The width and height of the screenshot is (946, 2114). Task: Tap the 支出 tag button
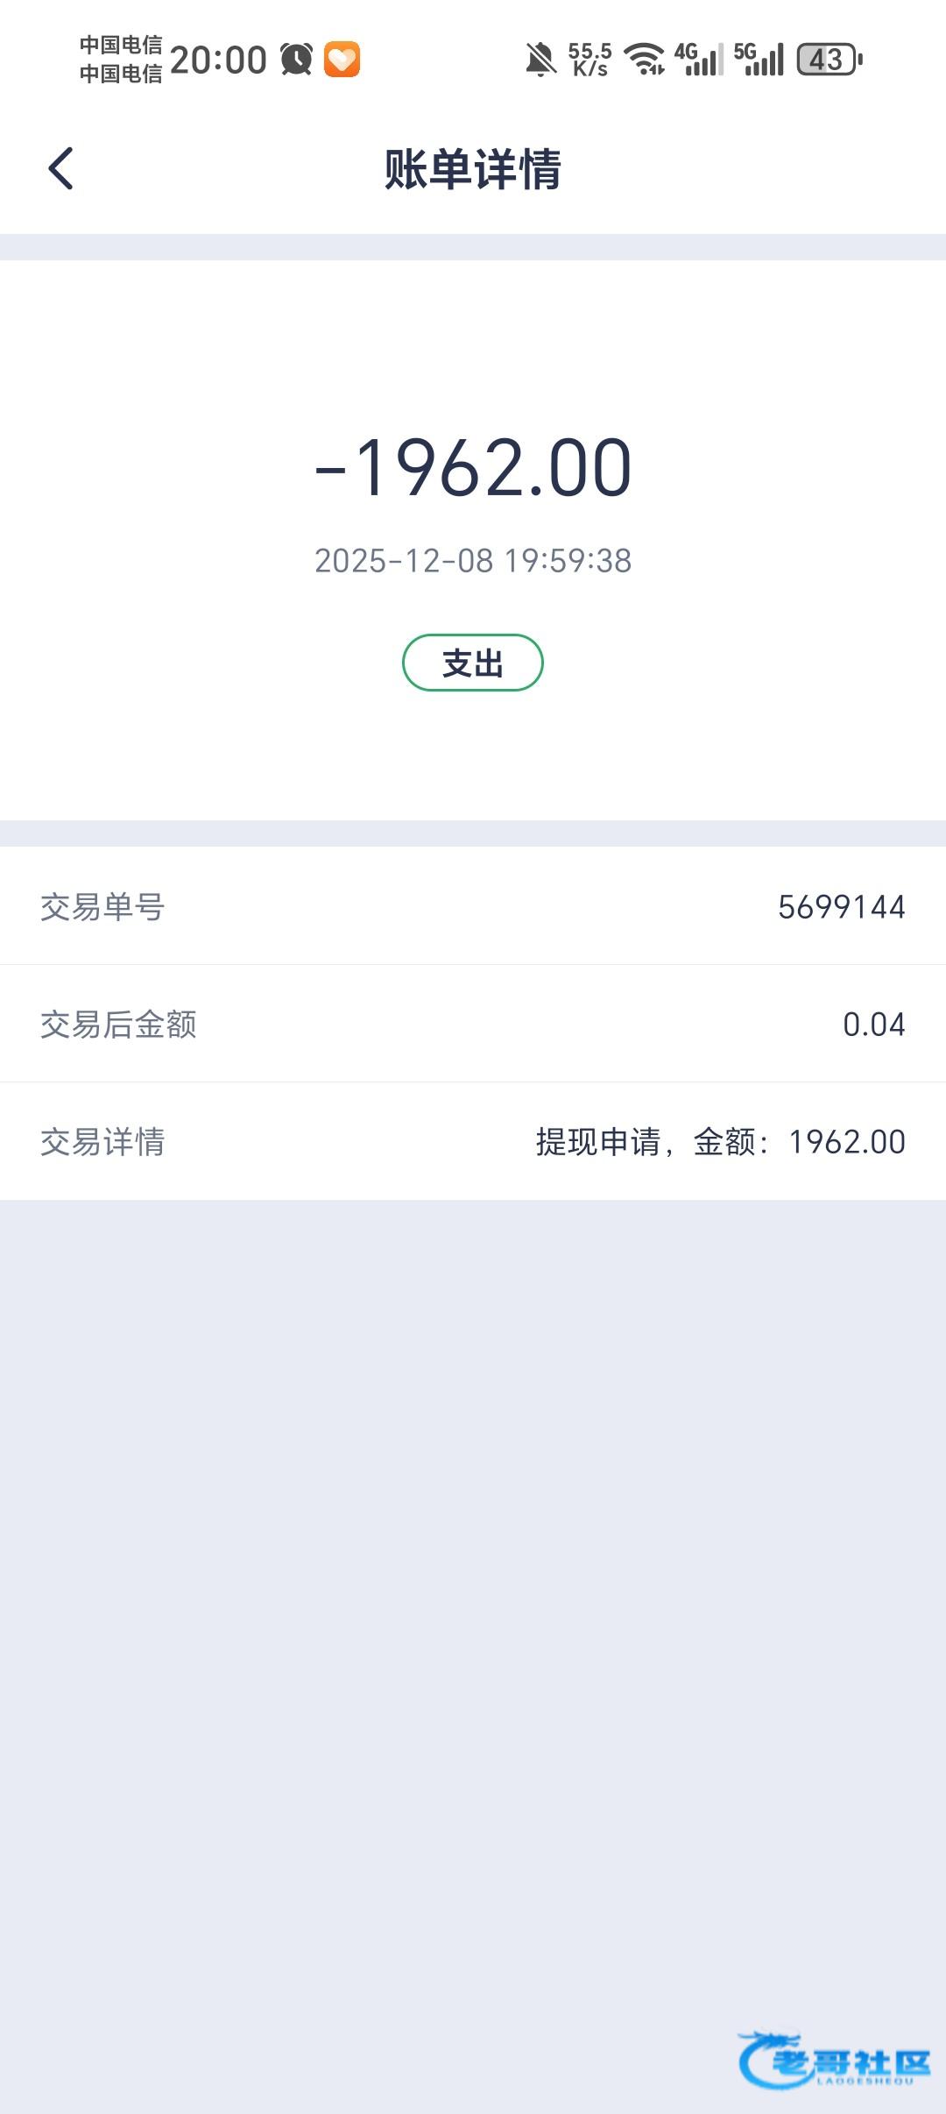tap(473, 663)
